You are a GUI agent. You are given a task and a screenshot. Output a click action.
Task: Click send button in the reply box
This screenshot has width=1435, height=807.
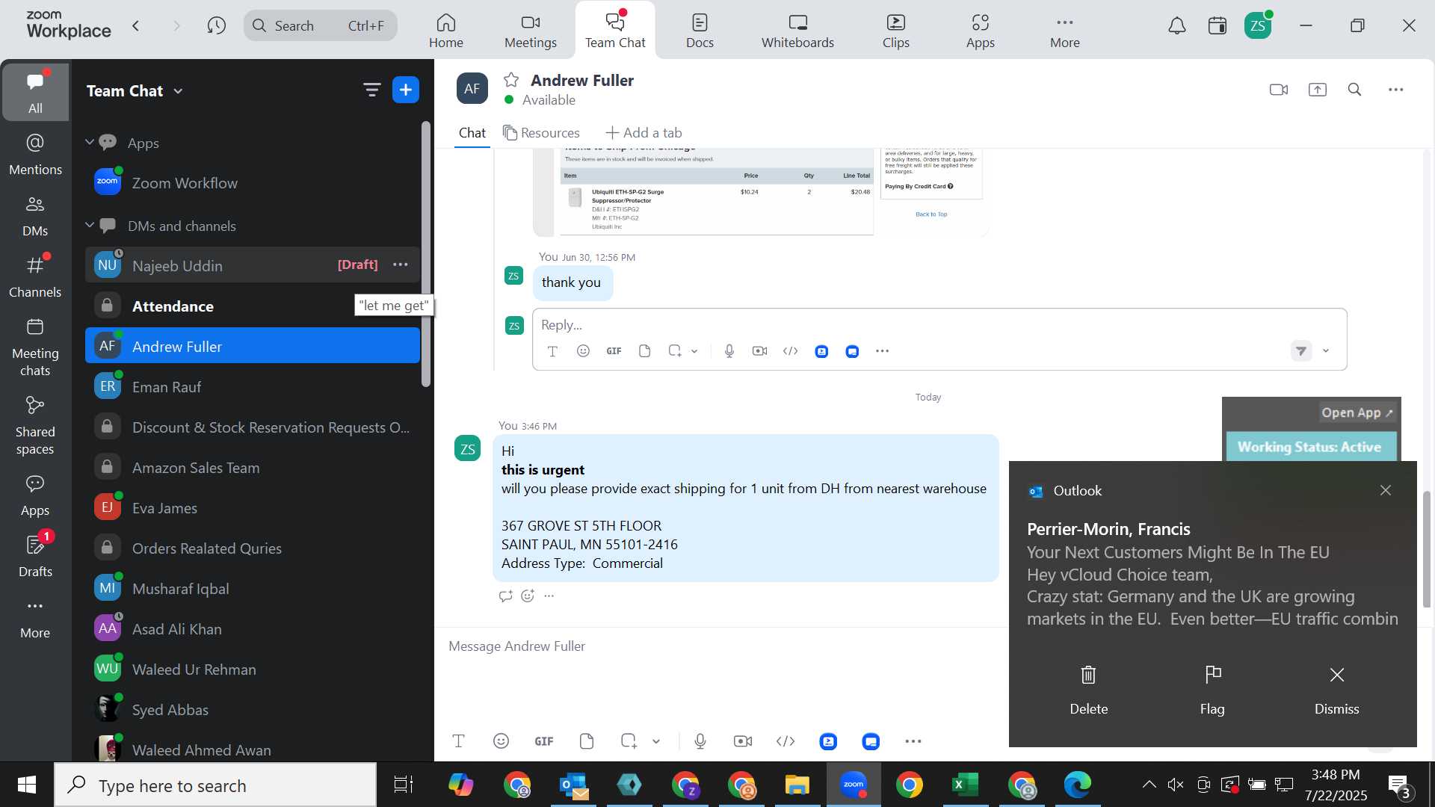click(x=1301, y=351)
